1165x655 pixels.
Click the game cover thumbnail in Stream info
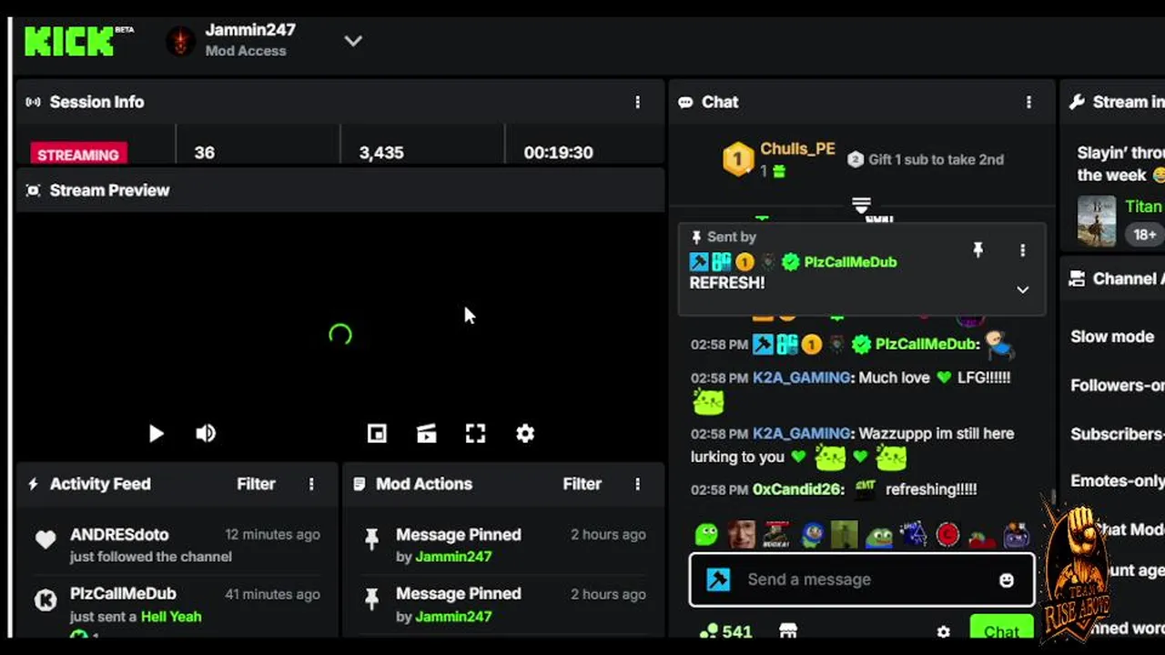pos(1096,220)
